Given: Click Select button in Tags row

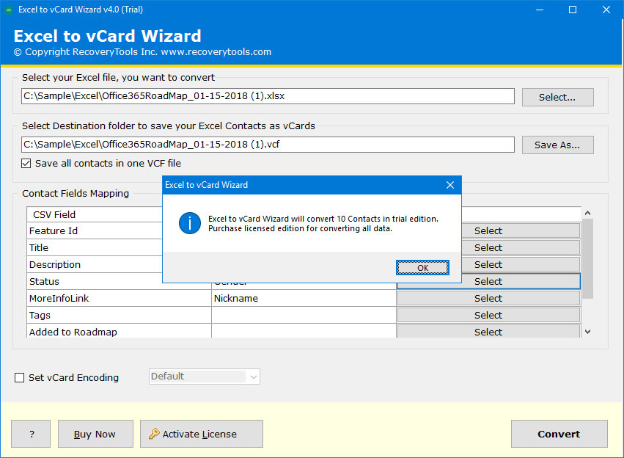Looking at the screenshot, I should [488, 315].
